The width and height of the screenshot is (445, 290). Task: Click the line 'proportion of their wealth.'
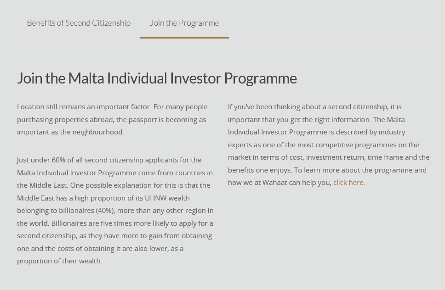click(x=60, y=261)
